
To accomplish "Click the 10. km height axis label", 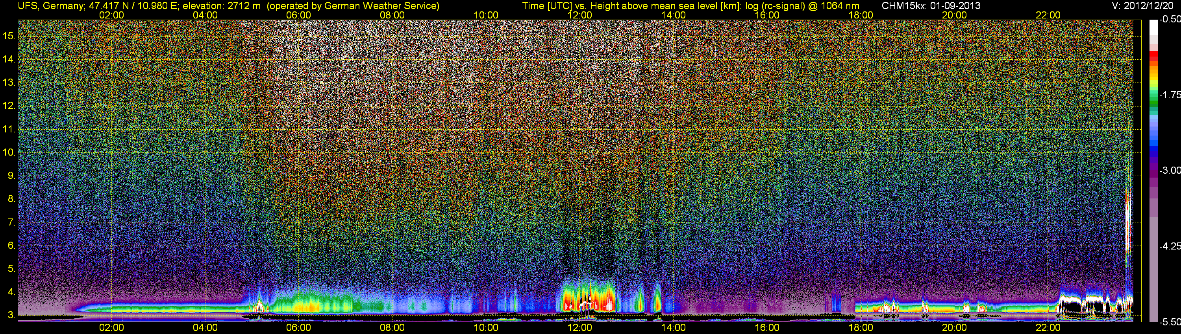I will pos(9,152).
